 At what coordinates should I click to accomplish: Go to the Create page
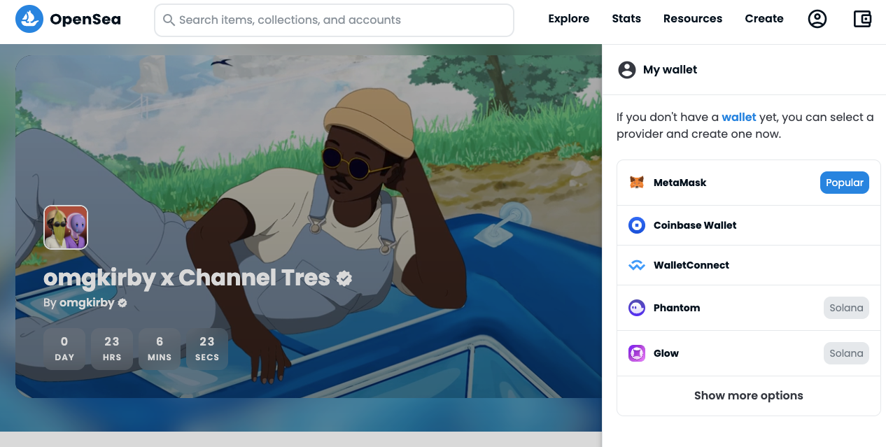[x=764, y=19]
